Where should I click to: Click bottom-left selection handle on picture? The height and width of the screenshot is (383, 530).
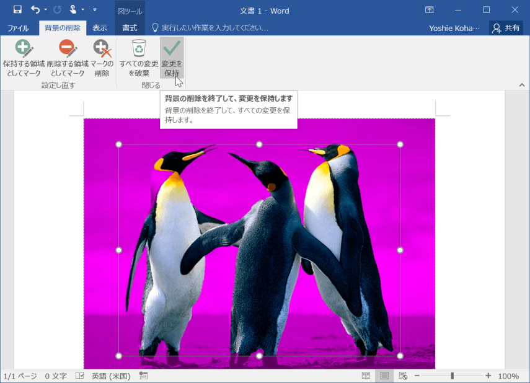(118, 356)
